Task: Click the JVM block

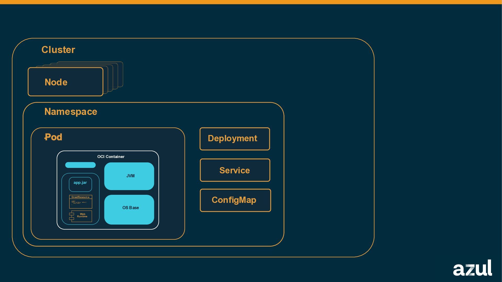Action: pos(129,176)
